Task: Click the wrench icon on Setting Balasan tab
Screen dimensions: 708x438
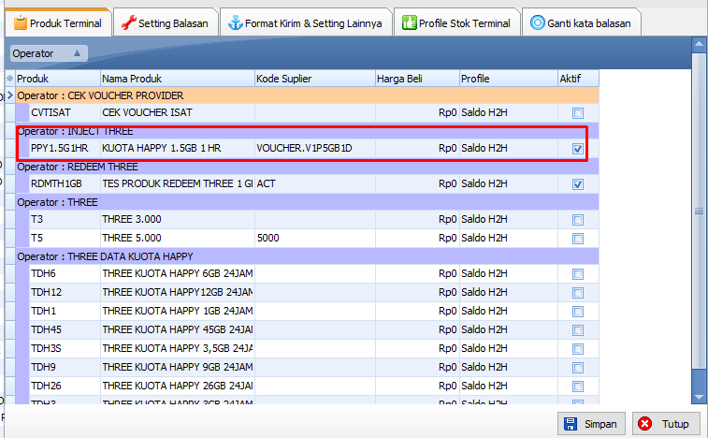Action: (x=129, y=22)
